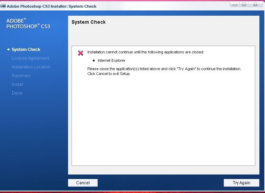Close the installer window
The height and width of the screenshot is (193, 265).
[255, 5]
